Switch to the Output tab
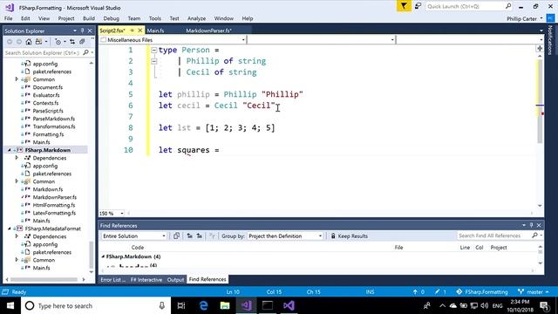The width and height of the screenshot is (558, 314). click(x=175, y=279)
